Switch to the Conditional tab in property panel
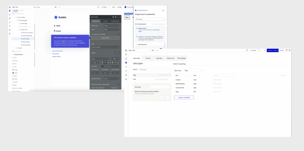 click(115, 21)
